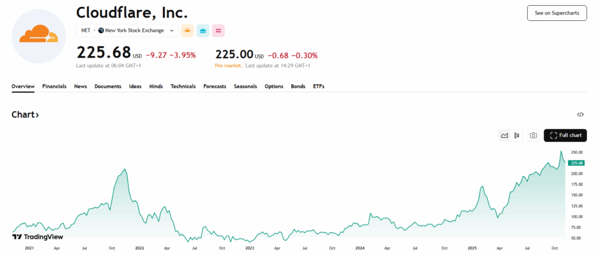Switch to the Technicals tab

(183, 86)
